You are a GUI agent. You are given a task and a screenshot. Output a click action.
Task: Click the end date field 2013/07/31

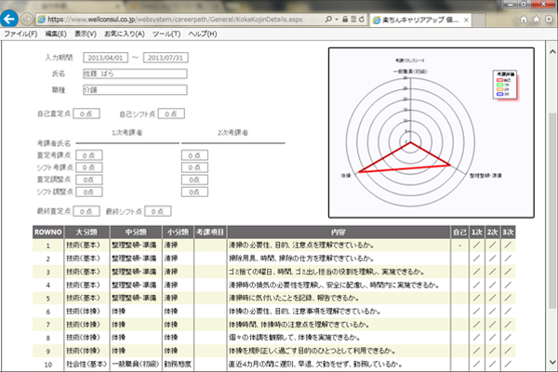pyautogui.click(x=166, y=58)
